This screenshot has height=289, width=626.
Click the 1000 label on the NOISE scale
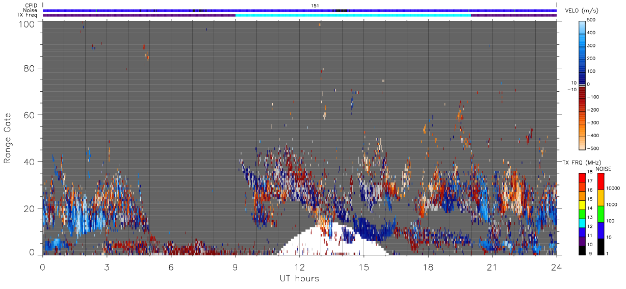[611, 204]
